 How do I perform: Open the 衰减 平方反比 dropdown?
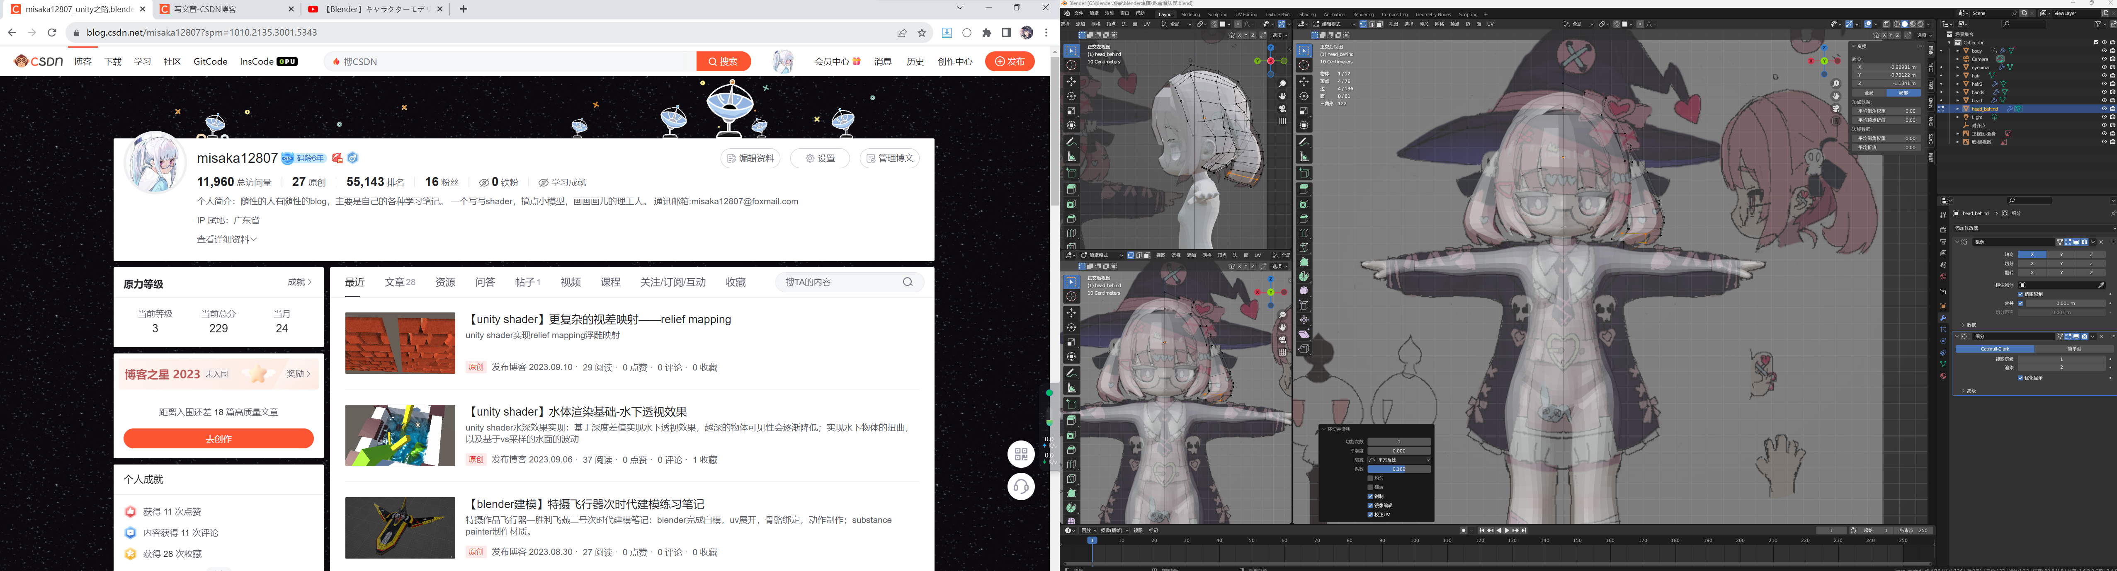(1400, 460)
